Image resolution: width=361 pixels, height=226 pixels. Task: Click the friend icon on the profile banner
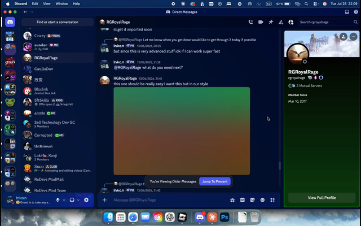coord(344,37)
